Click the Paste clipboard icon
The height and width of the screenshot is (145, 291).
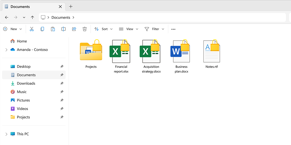(53, 29)
